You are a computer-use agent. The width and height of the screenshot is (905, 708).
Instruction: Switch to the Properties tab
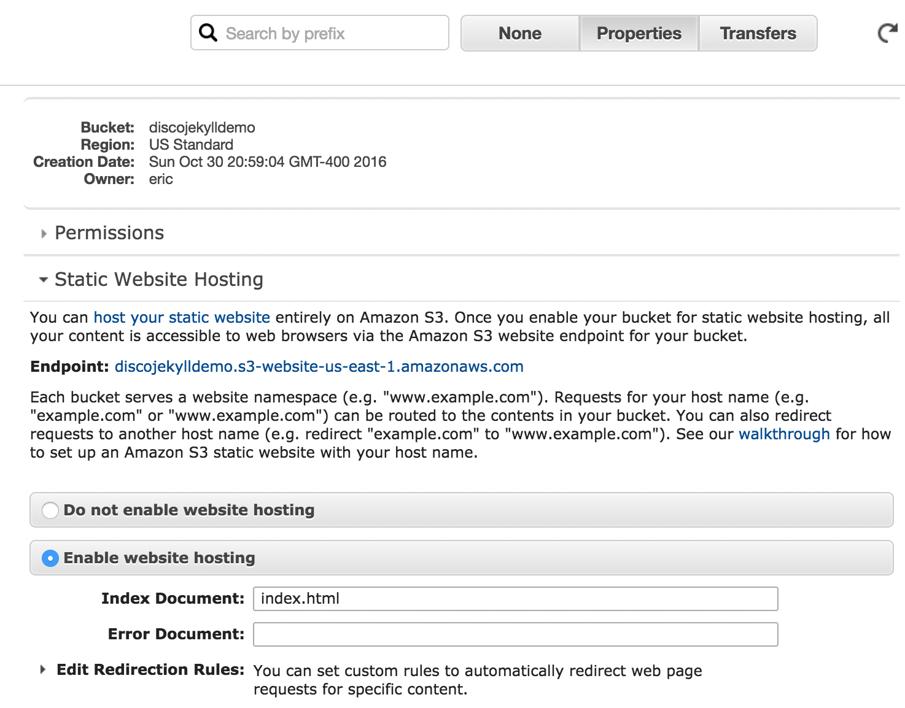639,33
